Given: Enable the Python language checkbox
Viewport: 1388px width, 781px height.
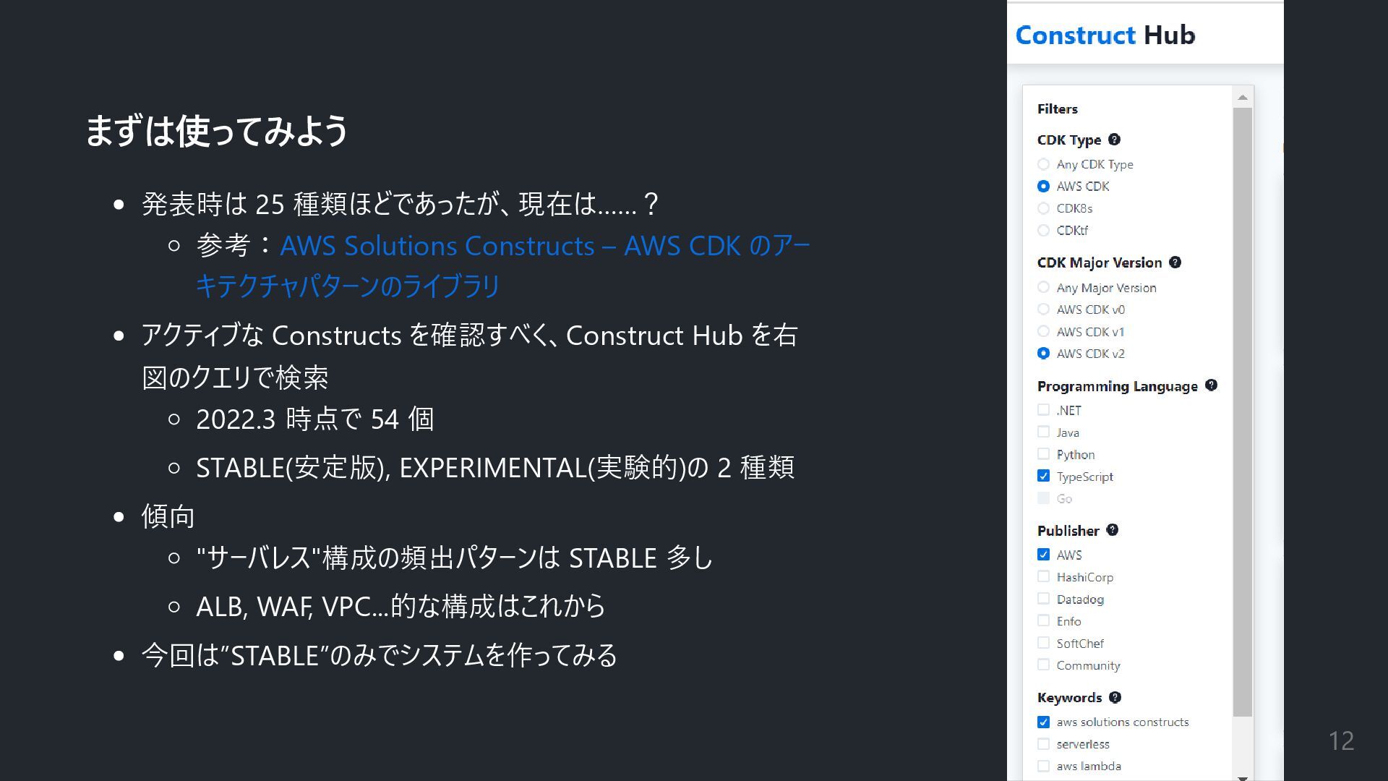Looking at the screenshot, I should (1043, 454).
